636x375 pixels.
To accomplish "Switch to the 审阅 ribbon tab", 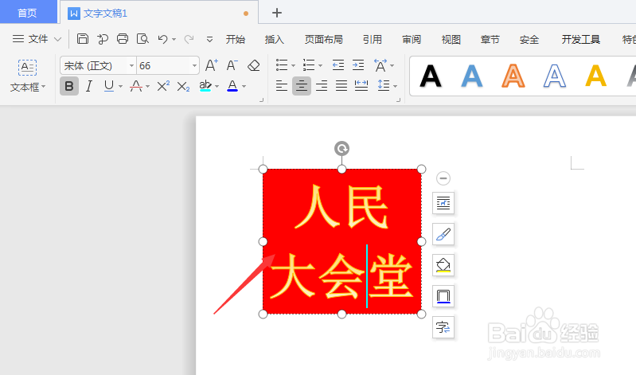I will pos(412,39).
